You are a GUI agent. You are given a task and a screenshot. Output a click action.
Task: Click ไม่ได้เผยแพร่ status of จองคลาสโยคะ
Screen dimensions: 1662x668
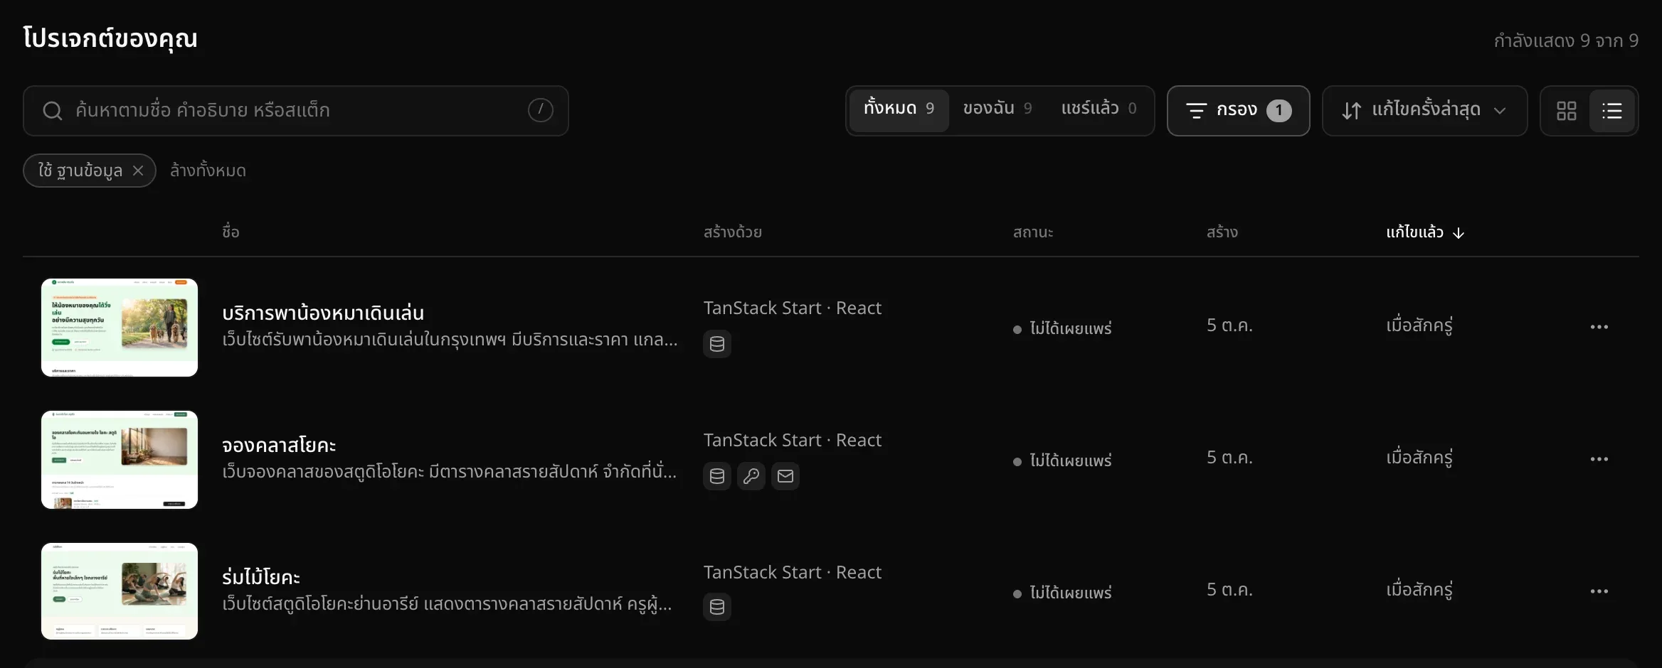(x=1062, y=460)
